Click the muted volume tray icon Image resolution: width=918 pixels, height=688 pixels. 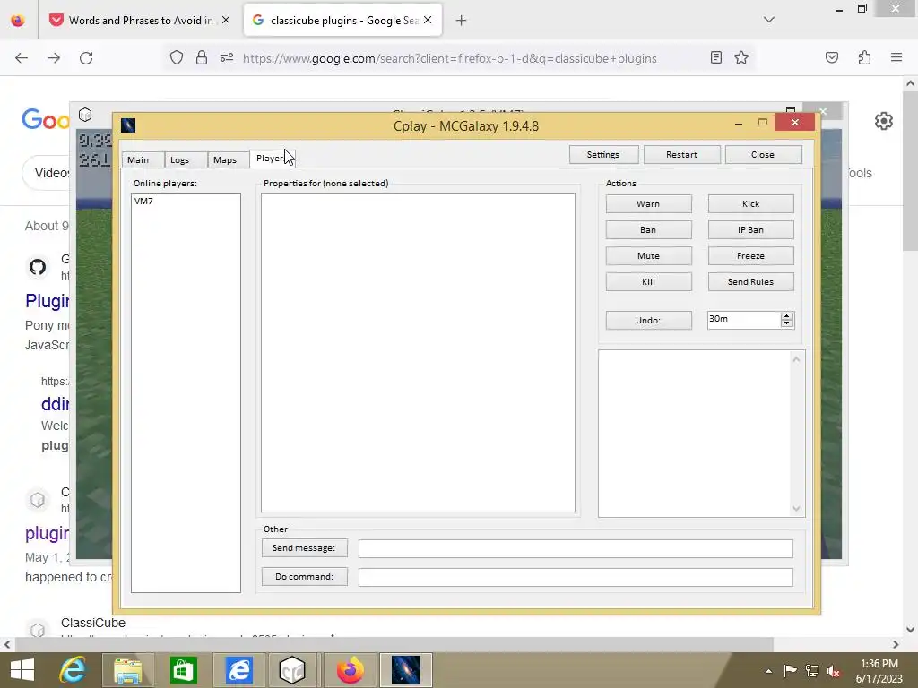834,671
